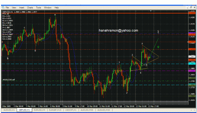Viewport: 197px width, 113px height.
Task: Click the '13 Mar 17:00' time label
Action: click(x=153, y=106)
